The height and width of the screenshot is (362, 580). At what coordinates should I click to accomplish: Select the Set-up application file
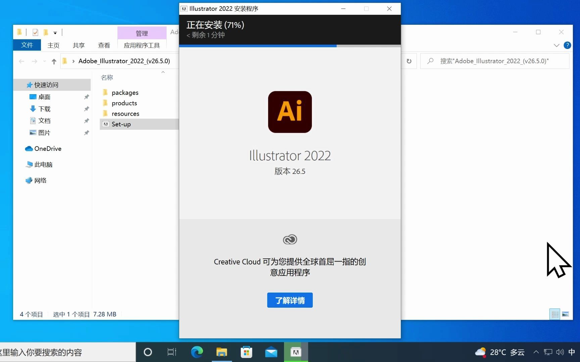(121, 124)
